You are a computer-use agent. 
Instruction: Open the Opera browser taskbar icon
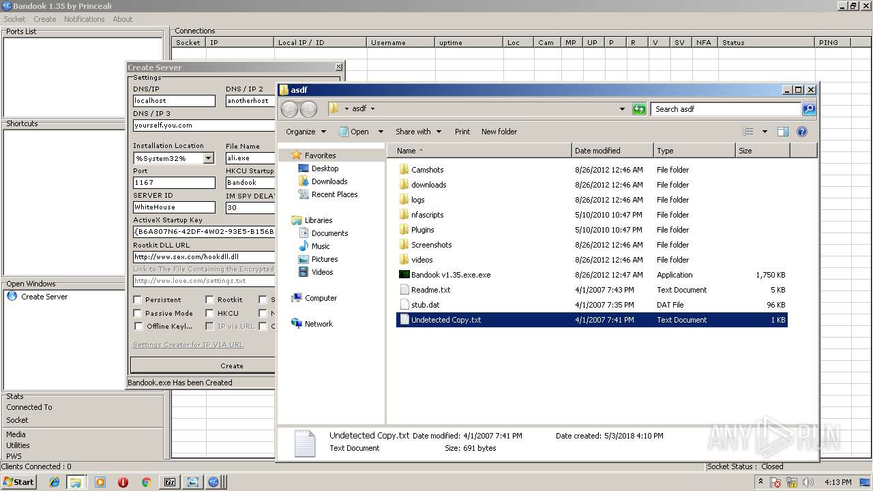click(123, 482)
